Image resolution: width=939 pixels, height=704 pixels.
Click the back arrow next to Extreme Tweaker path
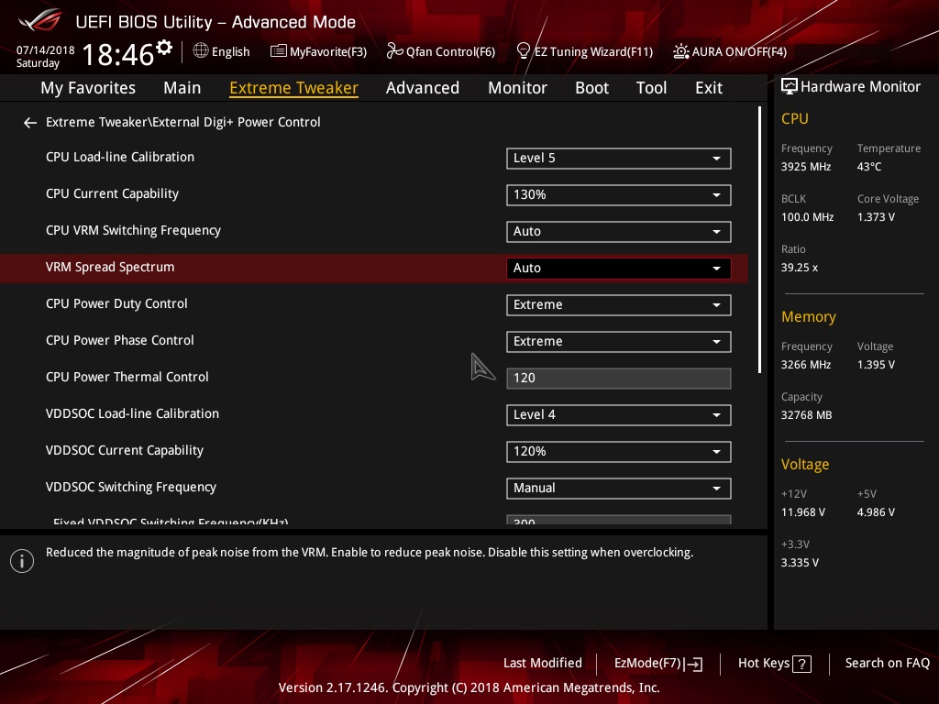tap(30, 123)
